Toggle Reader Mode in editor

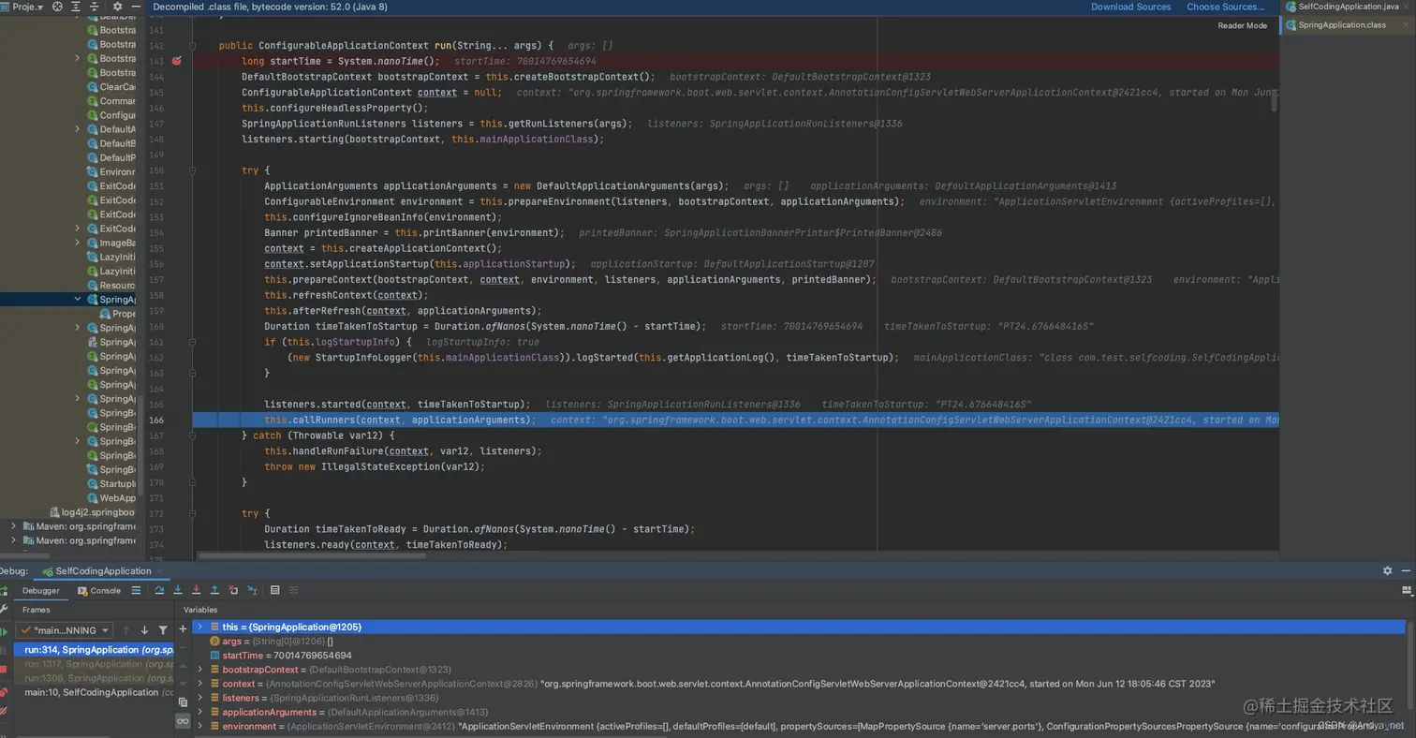(1242, 25)
